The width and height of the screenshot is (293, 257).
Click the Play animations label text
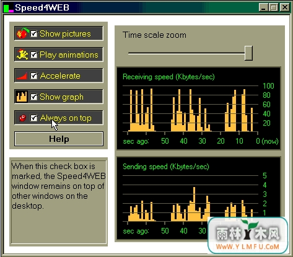[x=69, y=55]
